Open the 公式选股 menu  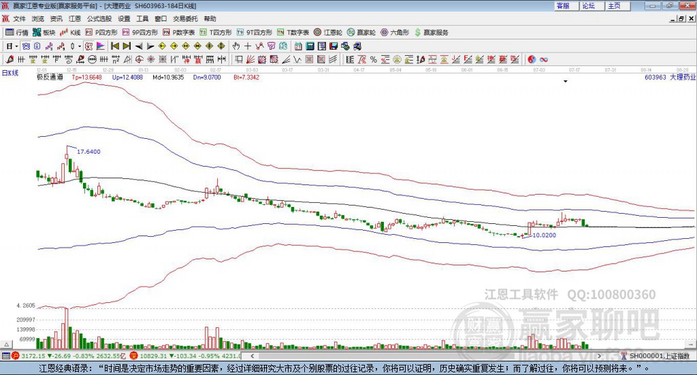tap(99, 18)
